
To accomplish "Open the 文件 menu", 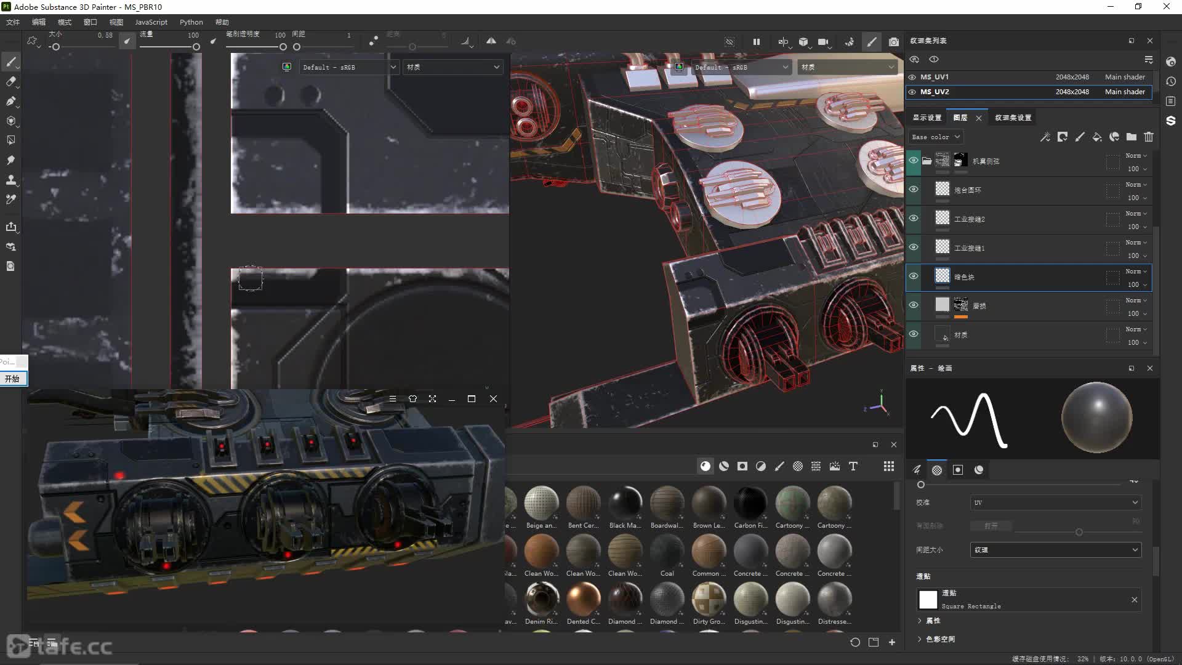I will coord(13,22).
